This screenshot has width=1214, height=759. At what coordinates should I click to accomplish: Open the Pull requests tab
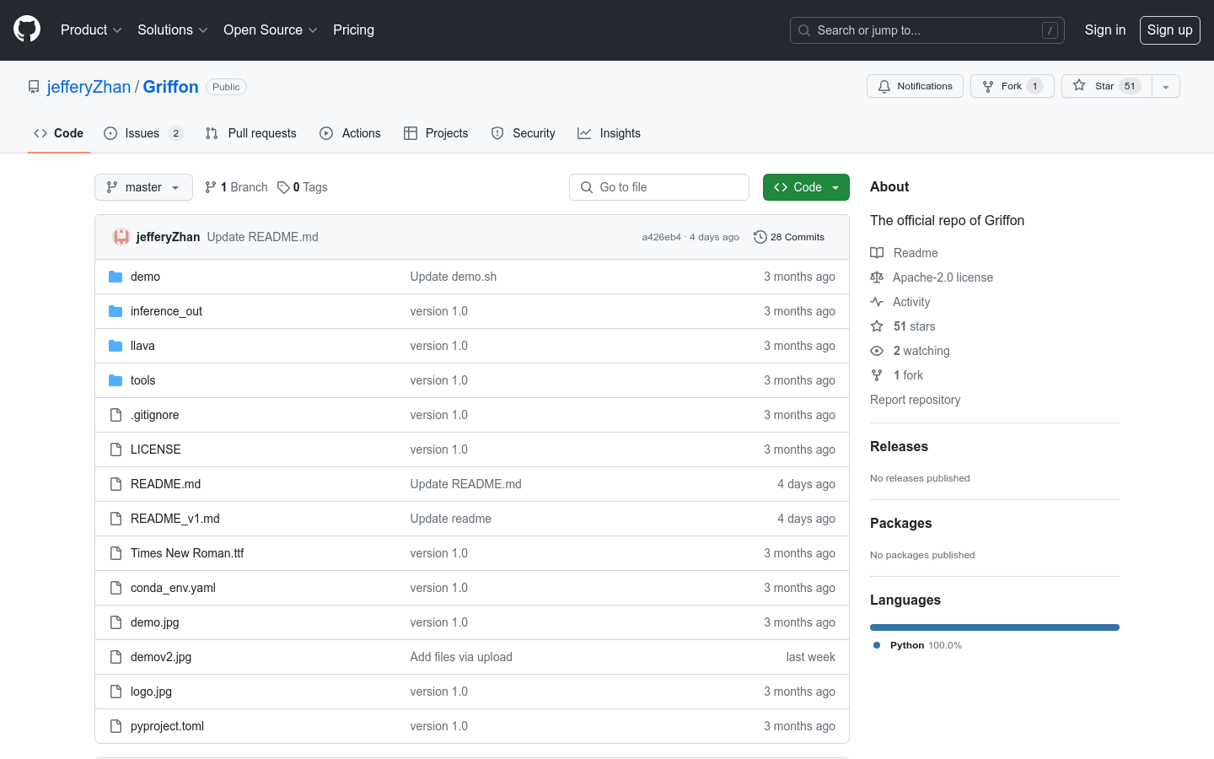point(250,133)
